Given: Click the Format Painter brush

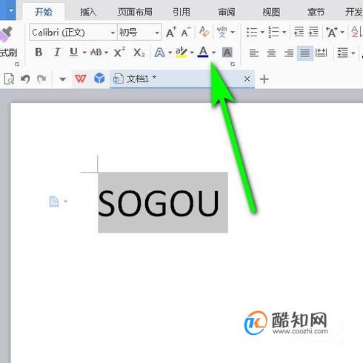Looking at the screenshot, I should 6,34.
